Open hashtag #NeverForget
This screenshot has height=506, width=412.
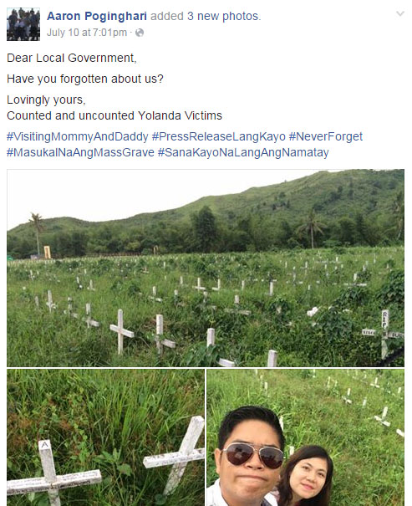tap(326, 136)
